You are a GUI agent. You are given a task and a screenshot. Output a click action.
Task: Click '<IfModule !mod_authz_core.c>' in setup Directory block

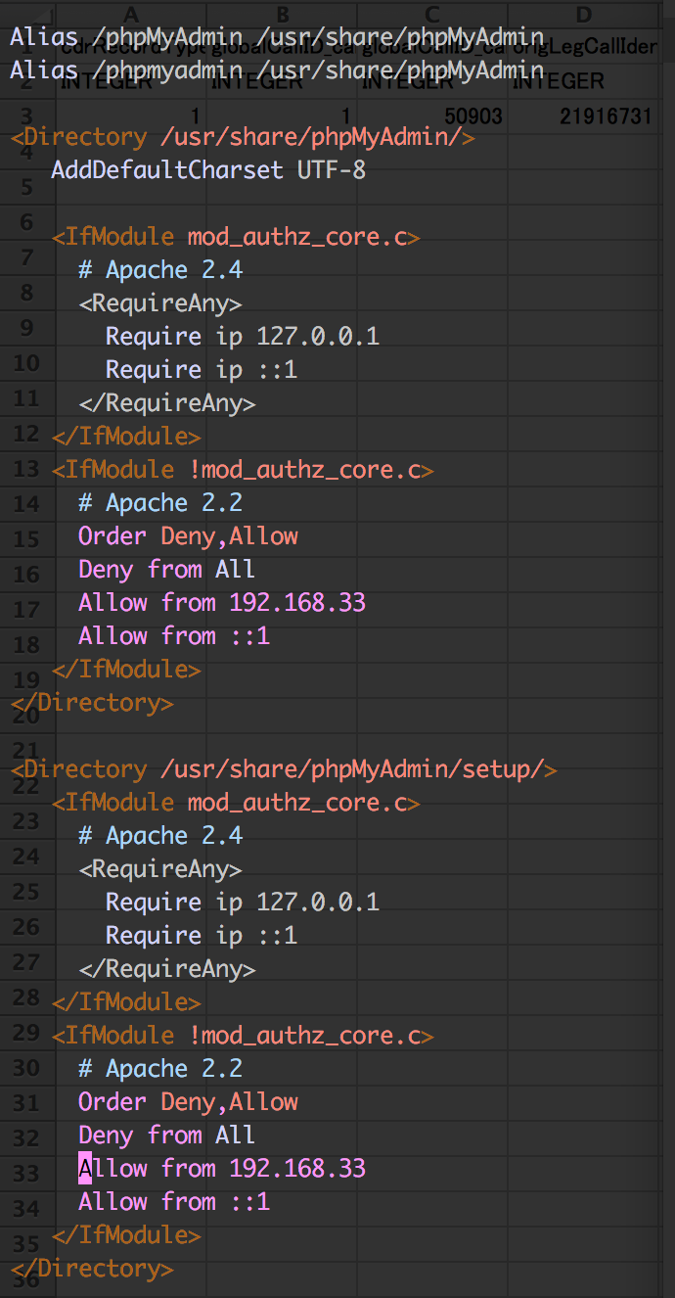click(243, 1036)
